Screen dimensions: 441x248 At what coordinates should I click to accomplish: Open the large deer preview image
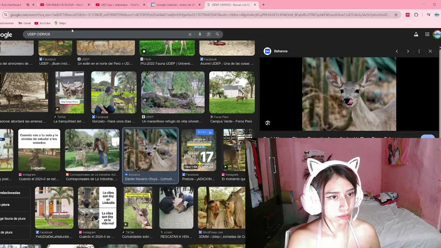point(349,94)
